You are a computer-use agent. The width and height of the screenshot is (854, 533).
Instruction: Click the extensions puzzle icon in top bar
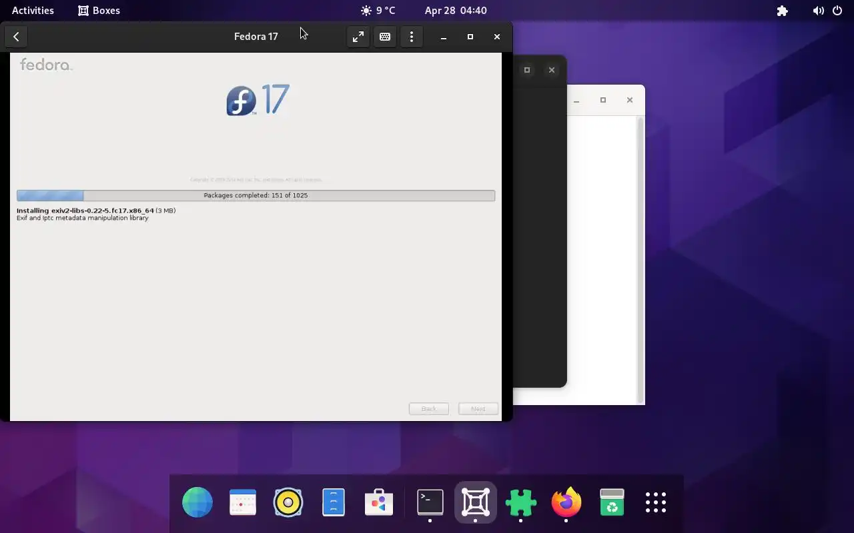783,11
